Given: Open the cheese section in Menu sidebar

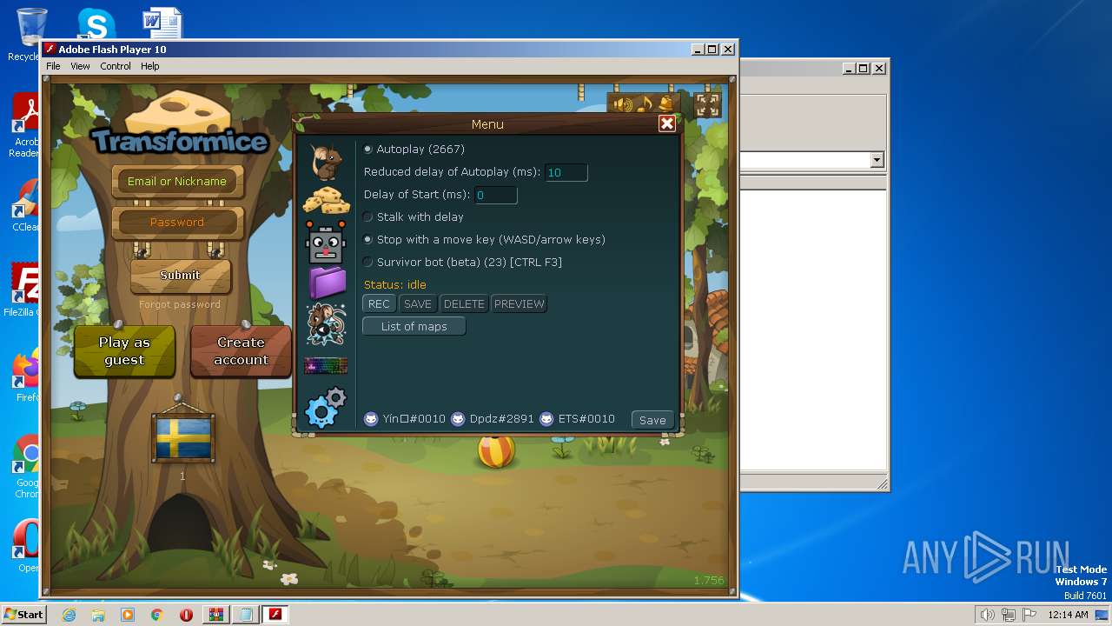Looking at the screenshot, I should 327,199.
